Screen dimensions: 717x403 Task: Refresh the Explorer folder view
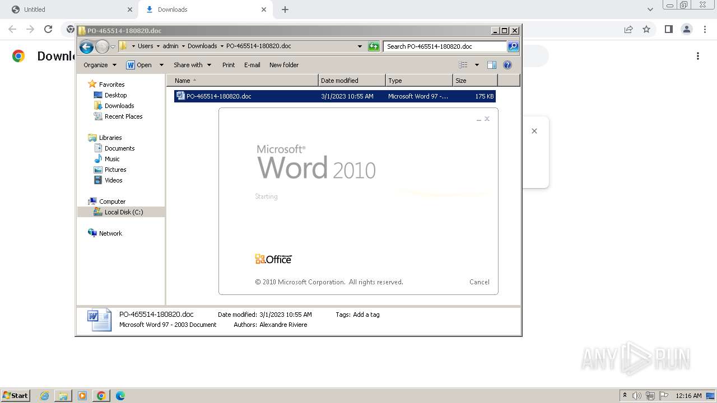(374, 46)
